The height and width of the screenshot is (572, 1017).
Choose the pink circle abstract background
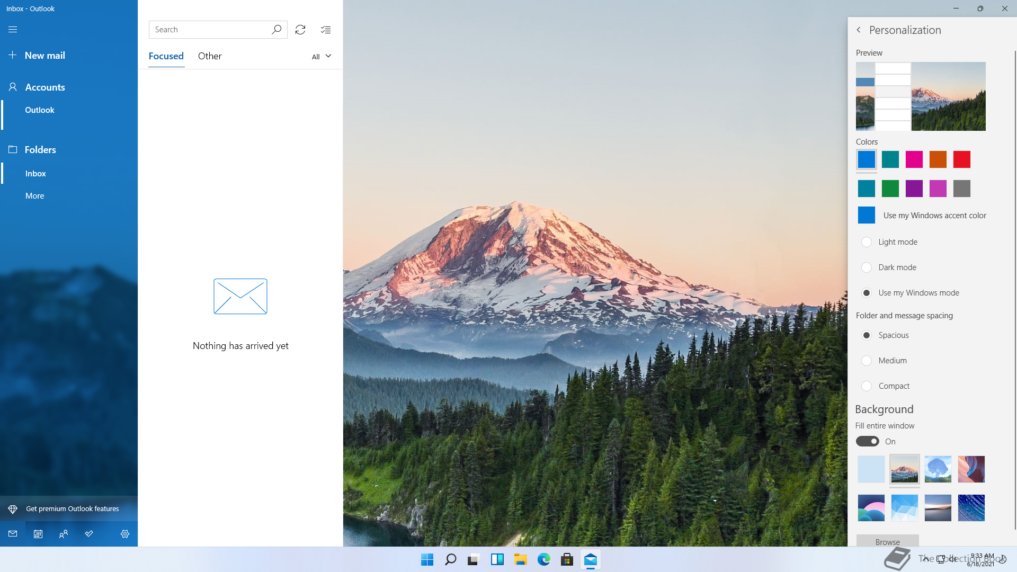point(871,508)
